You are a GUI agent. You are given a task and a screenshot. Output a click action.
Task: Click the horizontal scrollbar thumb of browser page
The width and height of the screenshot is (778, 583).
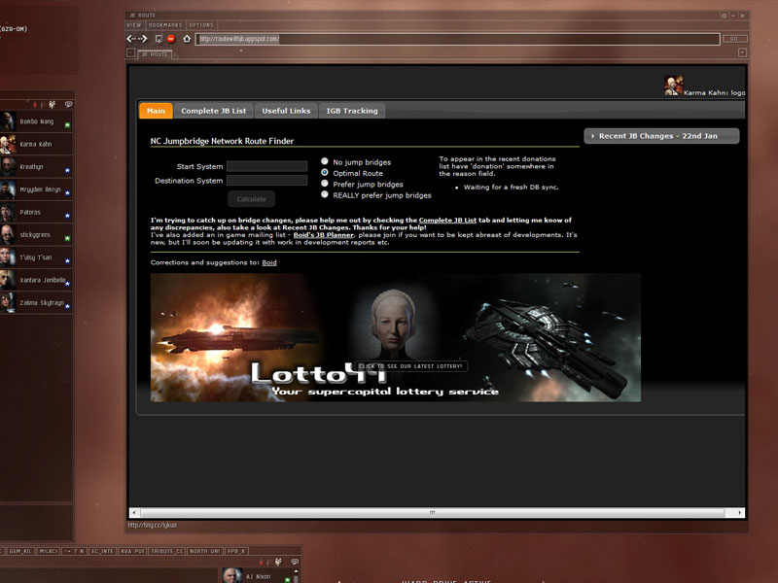pyautogui.click(x=432, y=512)
